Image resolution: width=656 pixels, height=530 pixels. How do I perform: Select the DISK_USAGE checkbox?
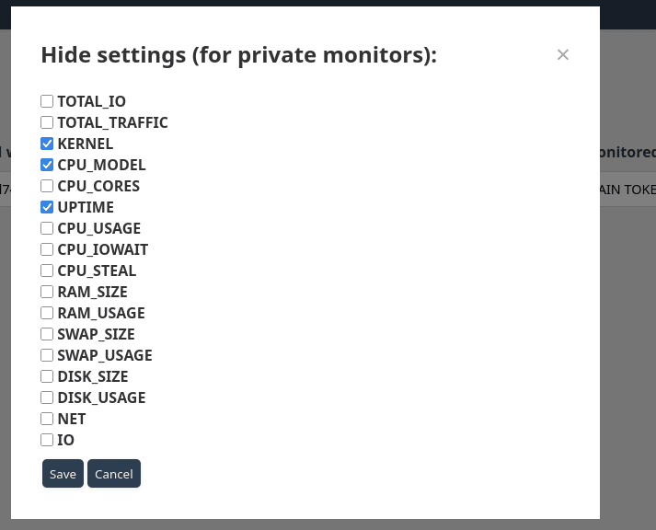(47, 397)
